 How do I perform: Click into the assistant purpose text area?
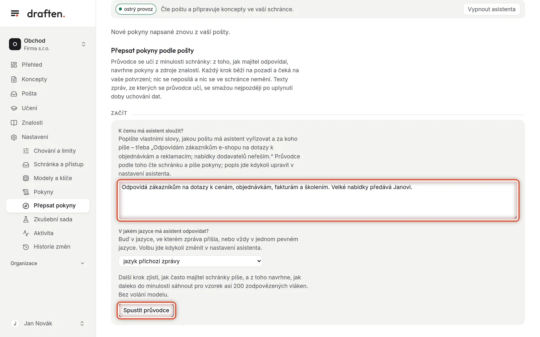tap(318, 201)
